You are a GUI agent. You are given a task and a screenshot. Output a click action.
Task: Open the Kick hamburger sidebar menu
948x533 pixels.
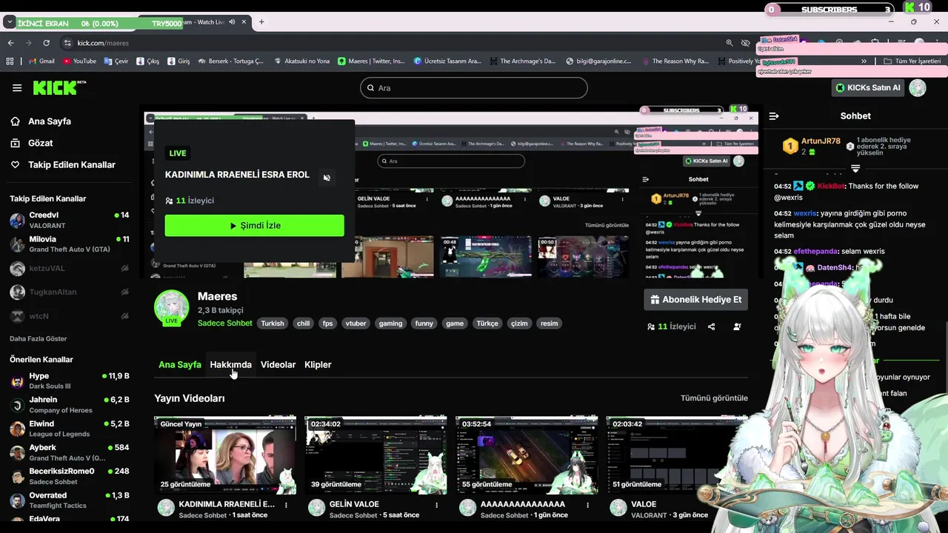17,88
